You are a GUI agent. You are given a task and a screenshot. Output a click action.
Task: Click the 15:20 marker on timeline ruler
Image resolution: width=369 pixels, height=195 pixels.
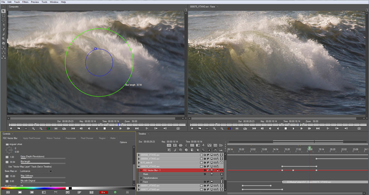coord(287,150)
